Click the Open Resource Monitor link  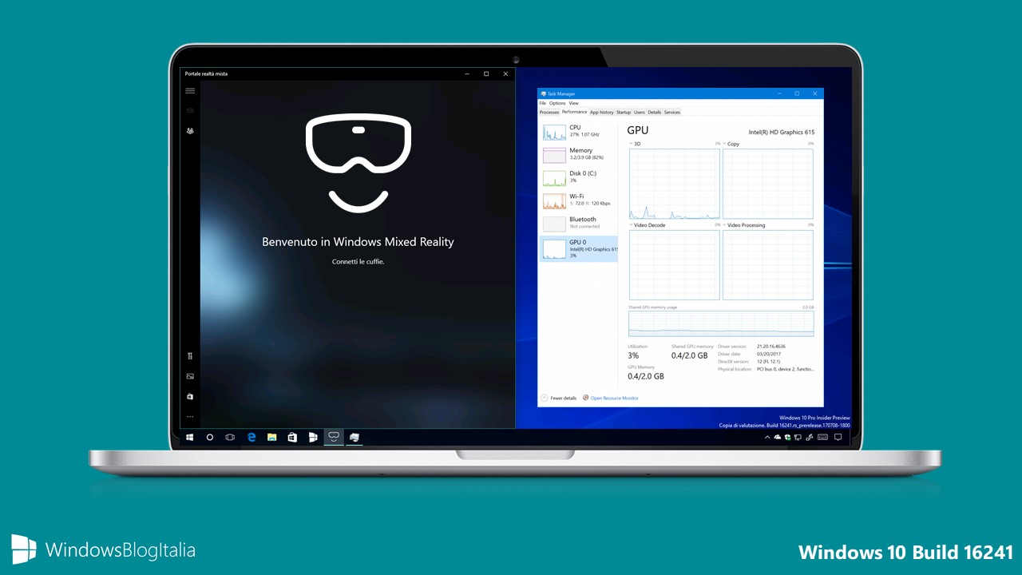[x=614, y=398]
